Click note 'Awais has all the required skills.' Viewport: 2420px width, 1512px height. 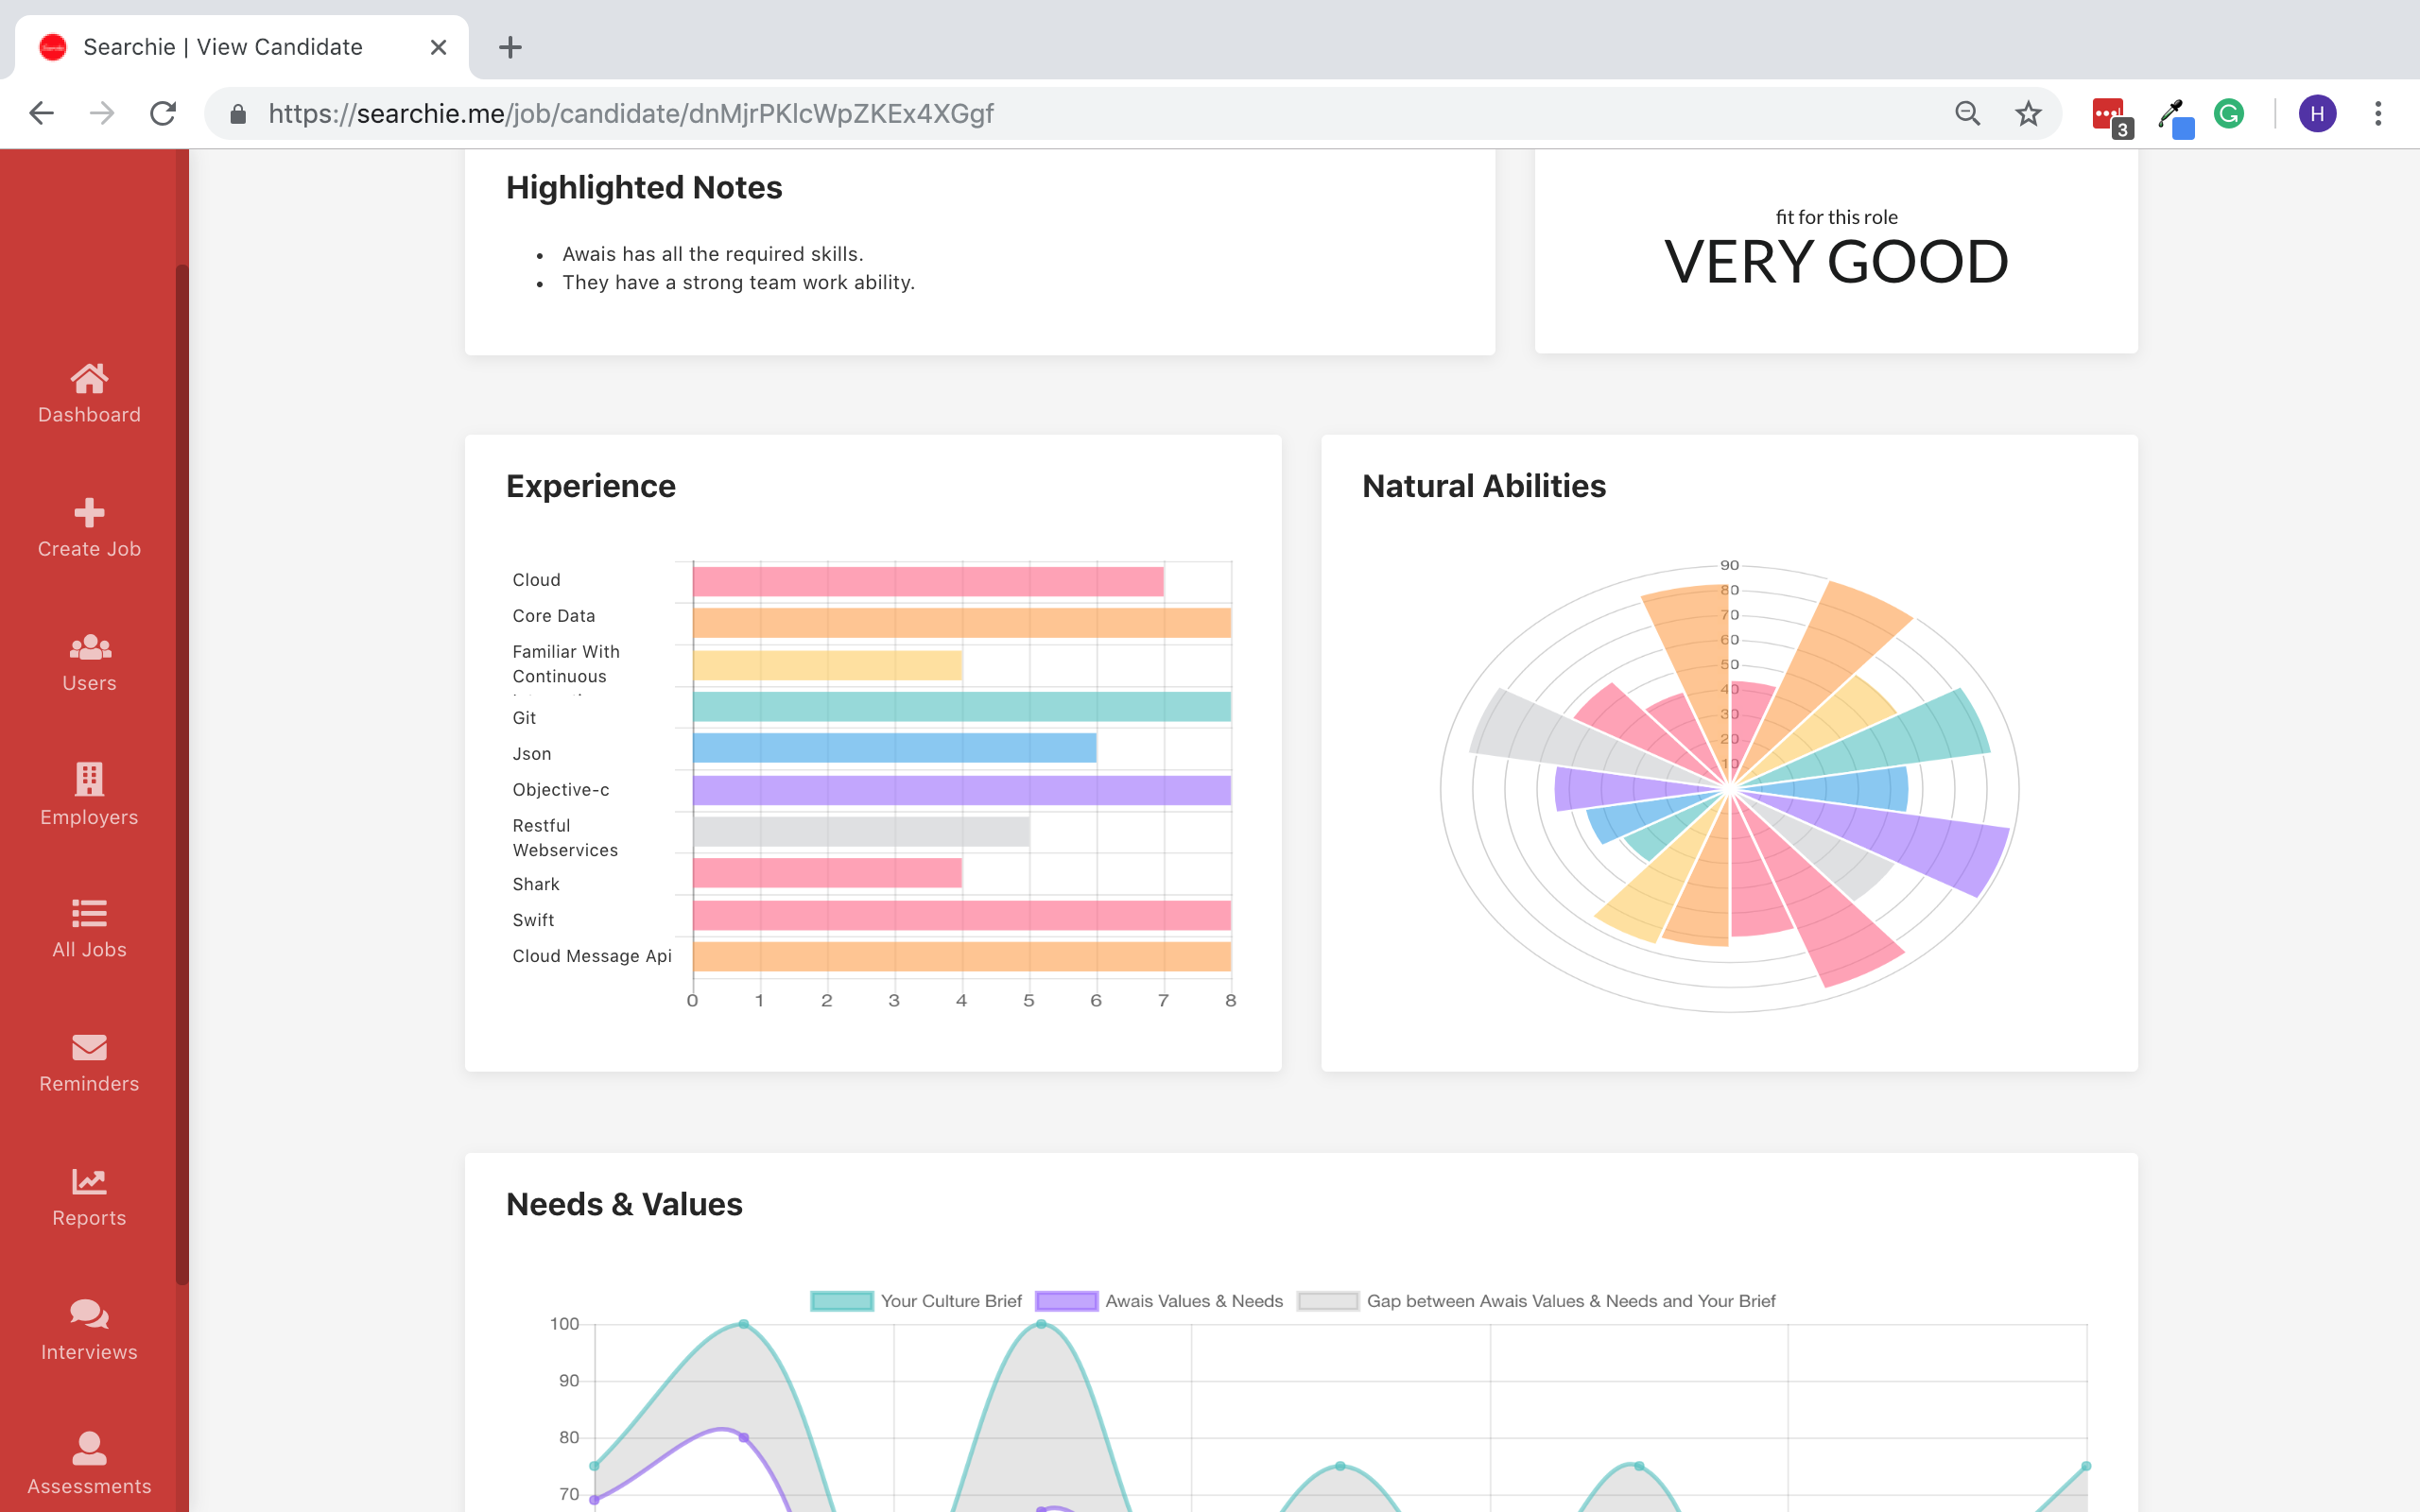click(x=713, y=254)
